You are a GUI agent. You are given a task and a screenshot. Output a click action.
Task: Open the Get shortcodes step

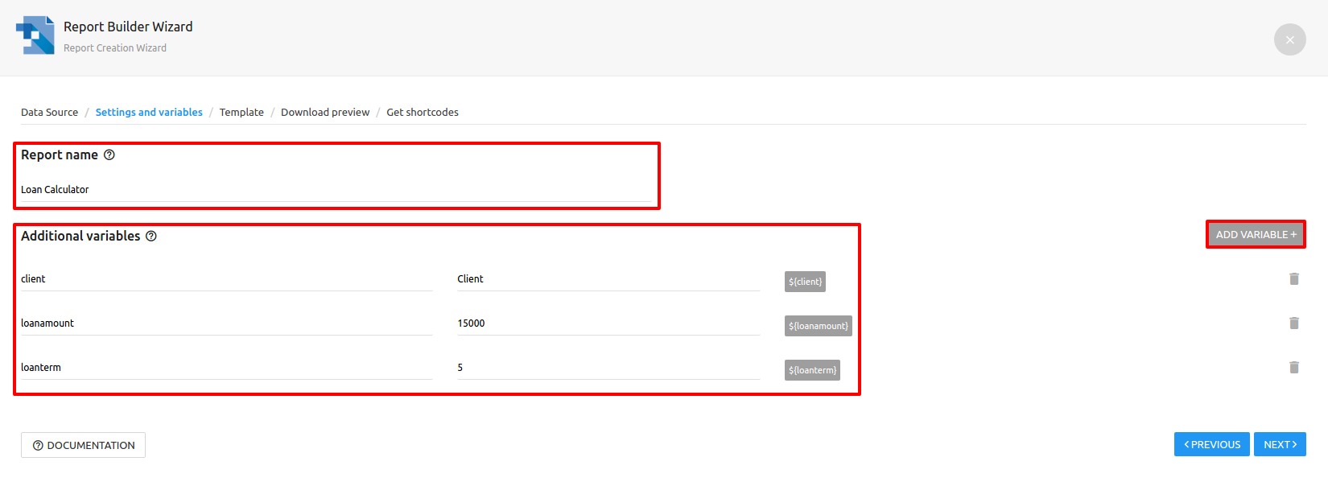[423, 112]
